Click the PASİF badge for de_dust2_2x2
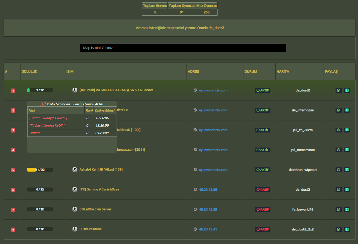The width and height of the screenshot is (358, 244). point(262,229)
